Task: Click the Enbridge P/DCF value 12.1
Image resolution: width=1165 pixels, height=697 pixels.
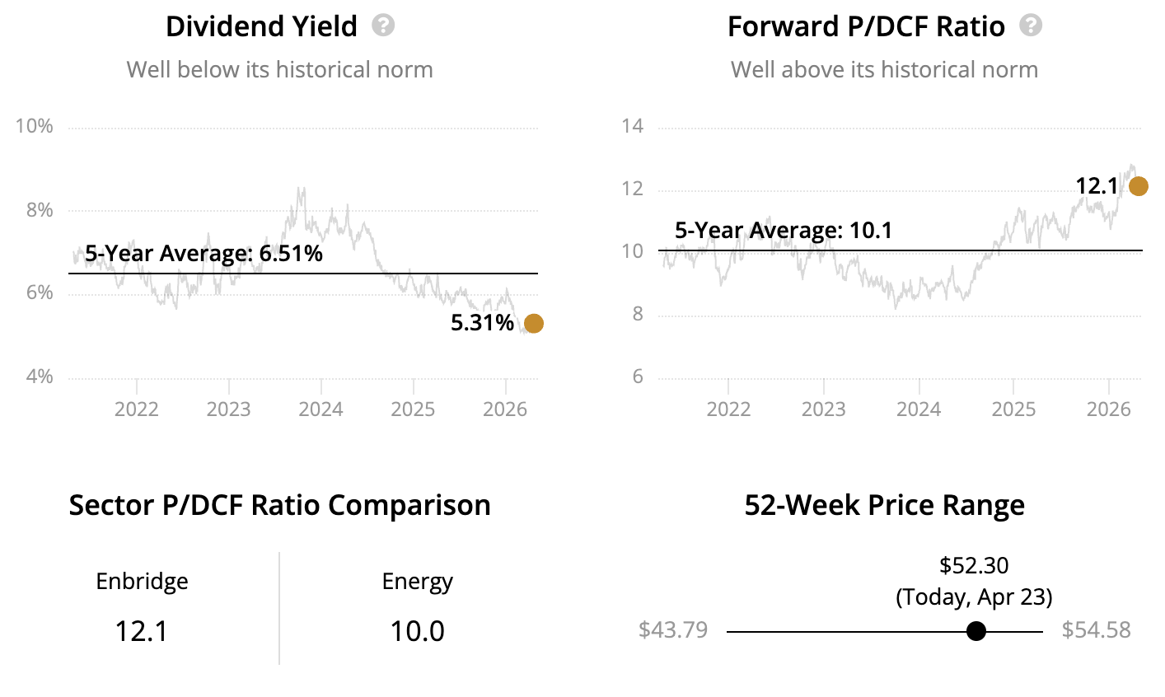Action: tap(142, 631)
